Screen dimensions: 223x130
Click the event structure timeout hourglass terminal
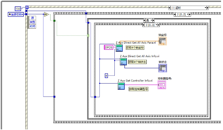point(27,7)
